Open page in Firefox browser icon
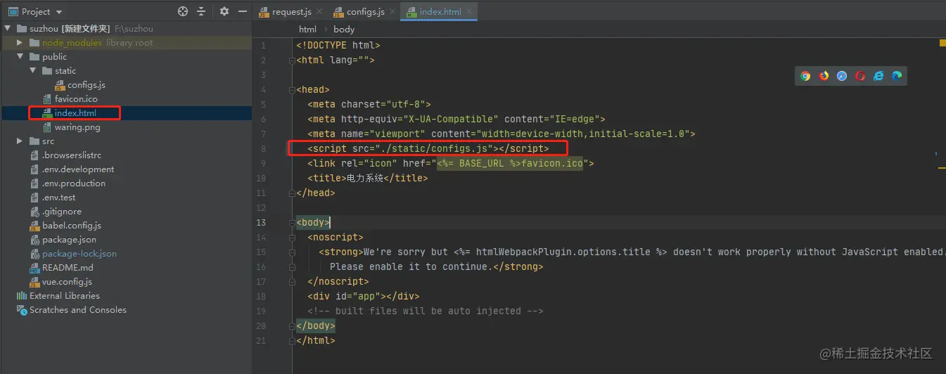 click(824, 76)
